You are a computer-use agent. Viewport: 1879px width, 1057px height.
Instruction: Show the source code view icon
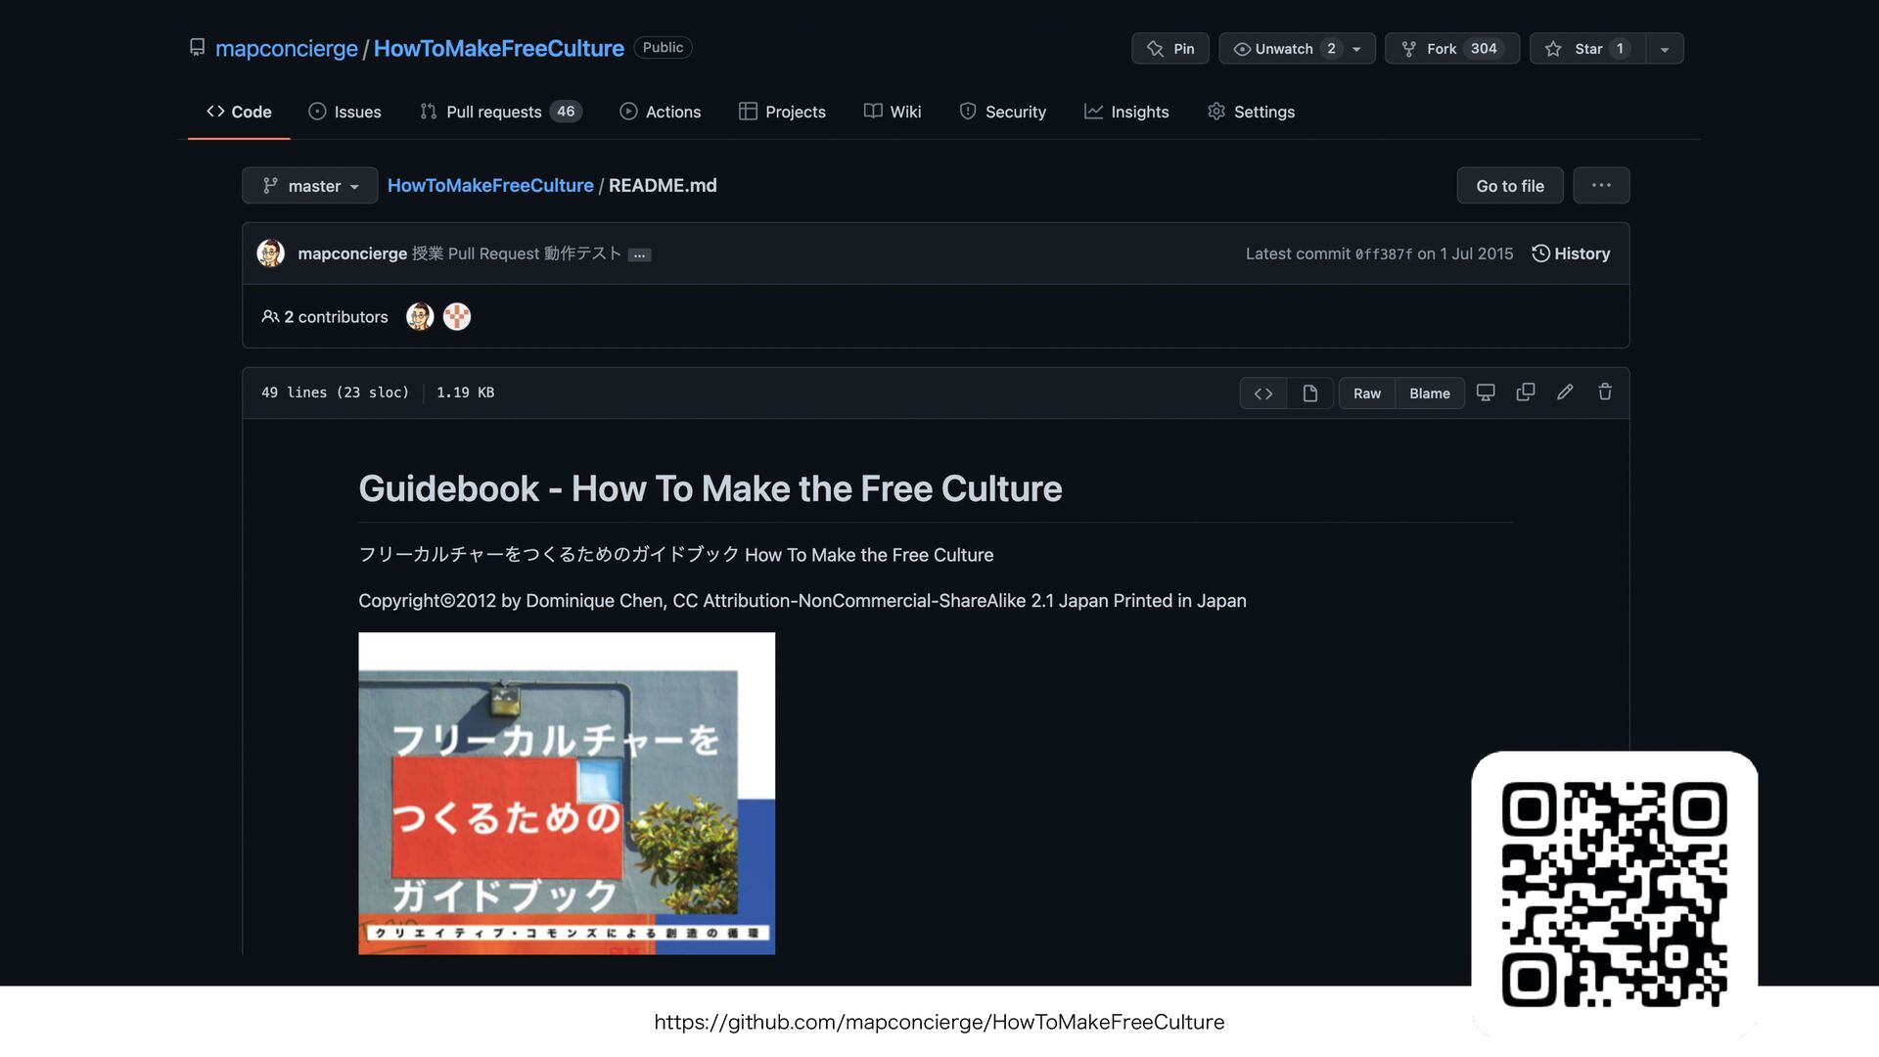coord(1263,393)
